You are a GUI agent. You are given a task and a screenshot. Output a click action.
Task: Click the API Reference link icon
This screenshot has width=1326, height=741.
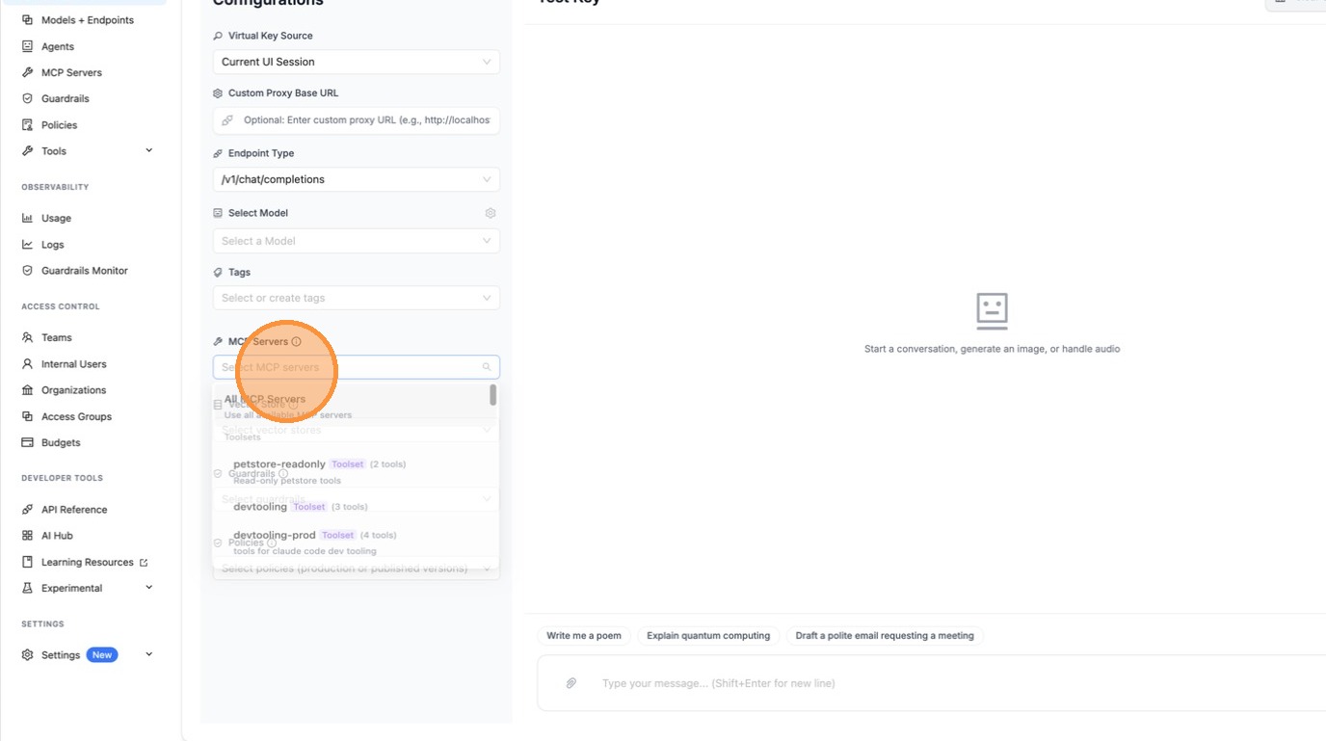[28, 510]
